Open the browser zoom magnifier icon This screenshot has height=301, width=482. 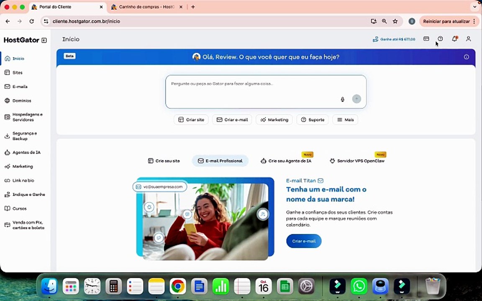384,21
